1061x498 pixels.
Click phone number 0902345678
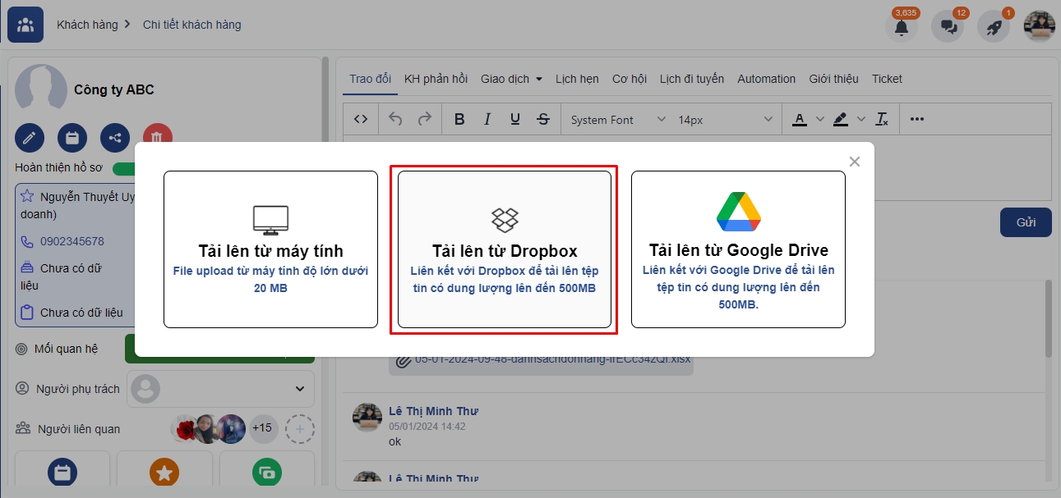(72, 241)
